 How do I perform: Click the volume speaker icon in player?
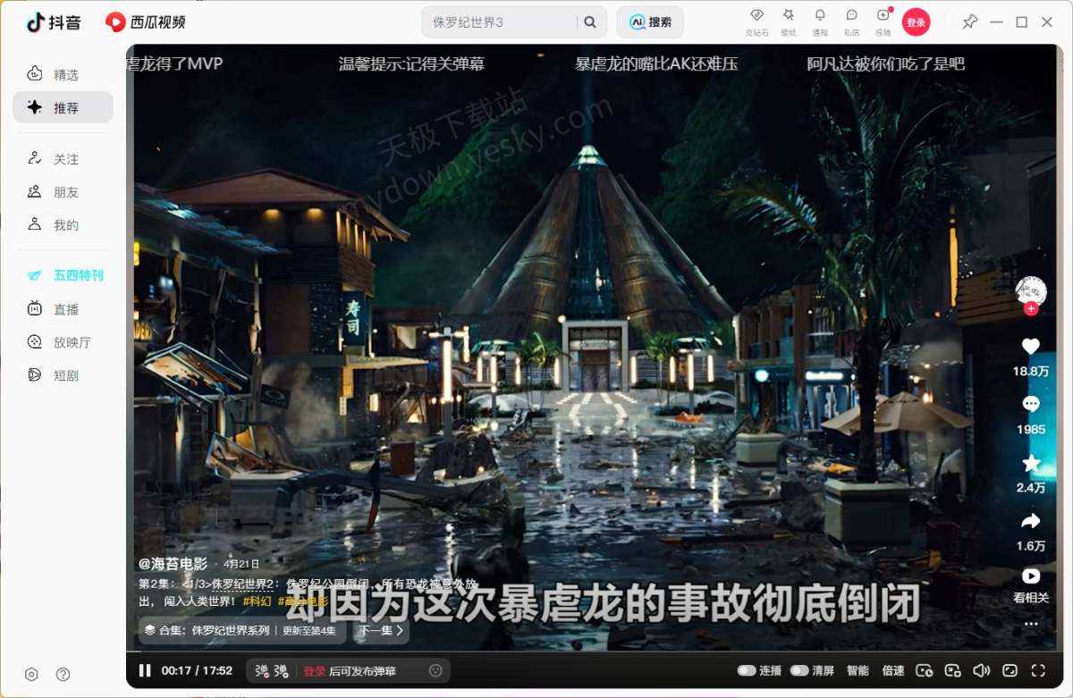pyautogui.click(x=981, y=670)
